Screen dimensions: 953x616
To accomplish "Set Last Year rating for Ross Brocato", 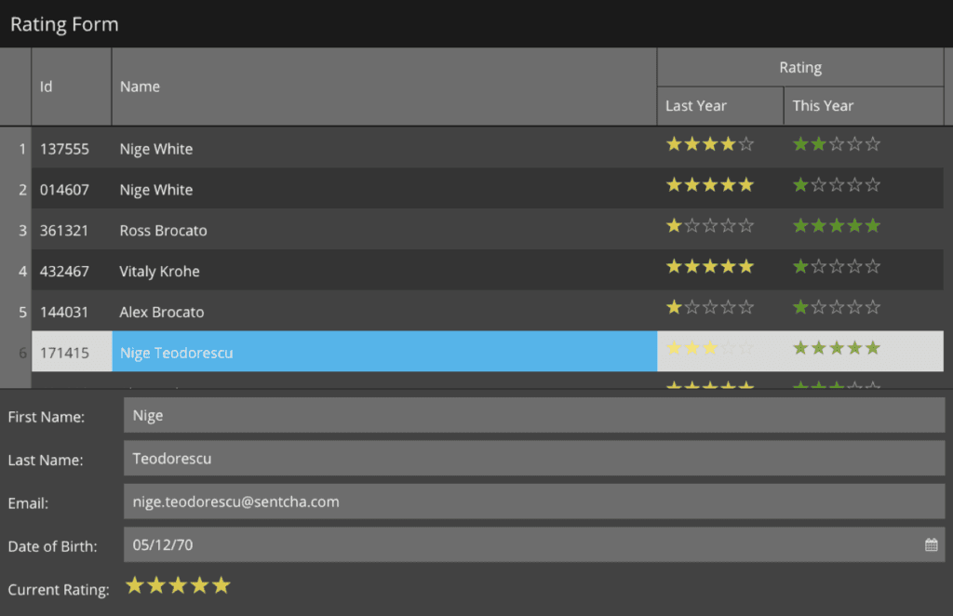I will tap(710, 226).
